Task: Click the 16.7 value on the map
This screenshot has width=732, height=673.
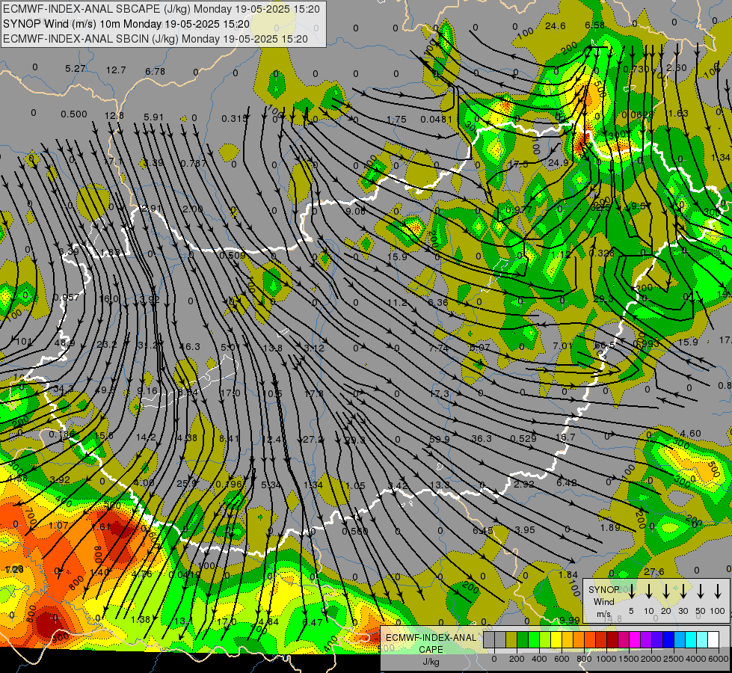Action: click(565, 437)
